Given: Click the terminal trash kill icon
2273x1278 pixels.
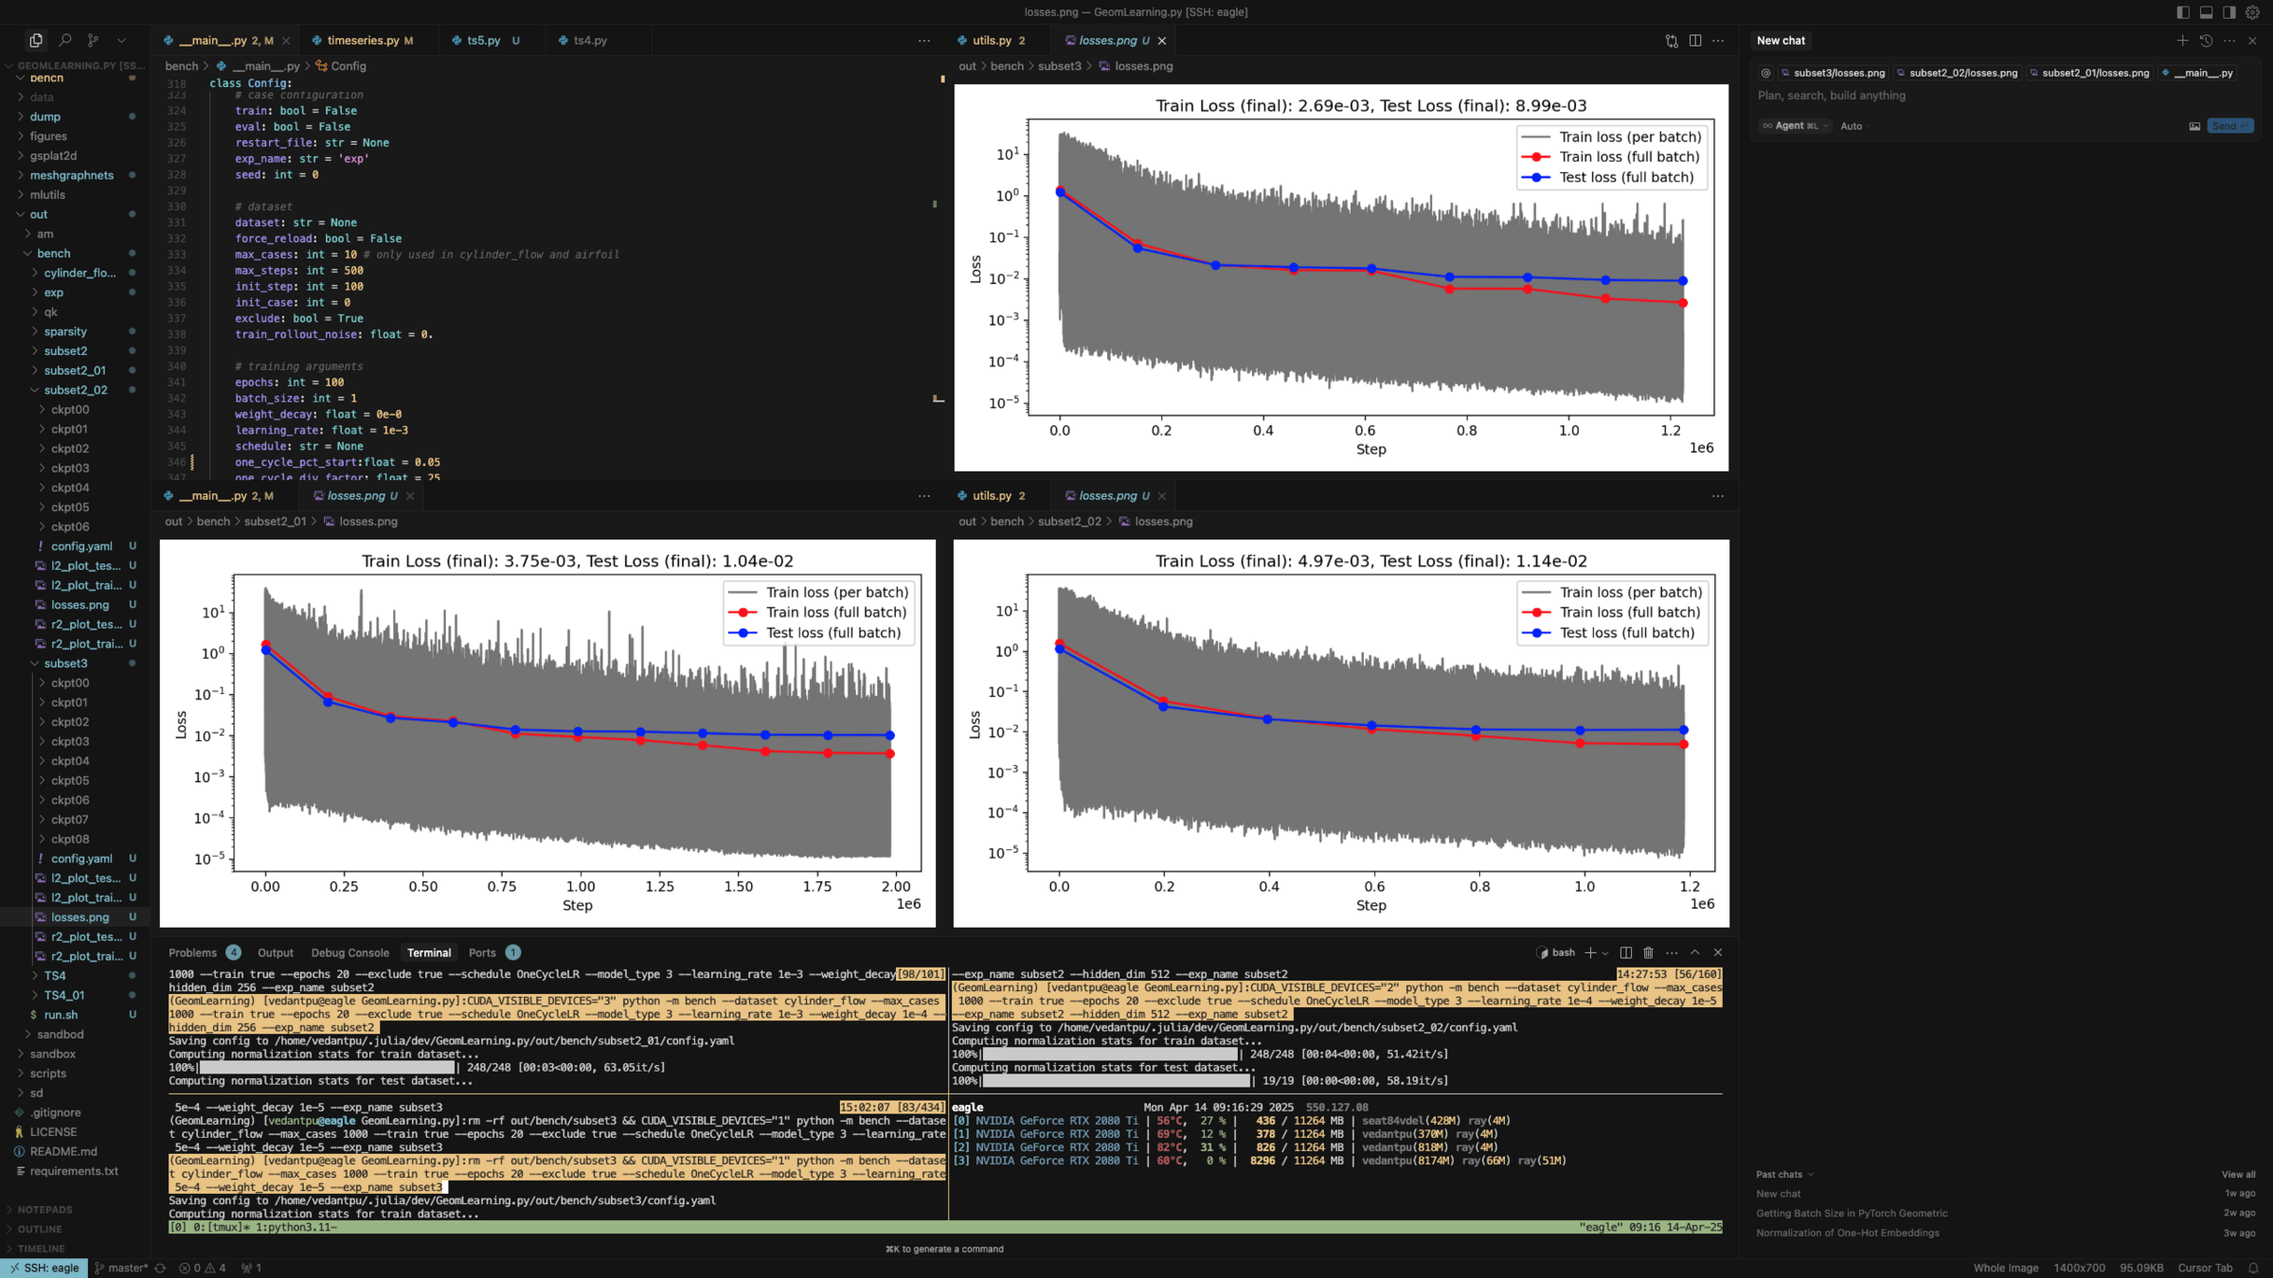Looking at the screenshot, I should click(x=1648, y=952).
